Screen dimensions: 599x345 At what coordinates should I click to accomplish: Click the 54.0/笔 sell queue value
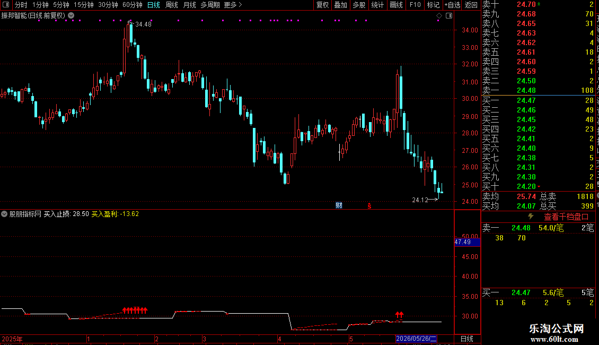click(x=551, y=228)
